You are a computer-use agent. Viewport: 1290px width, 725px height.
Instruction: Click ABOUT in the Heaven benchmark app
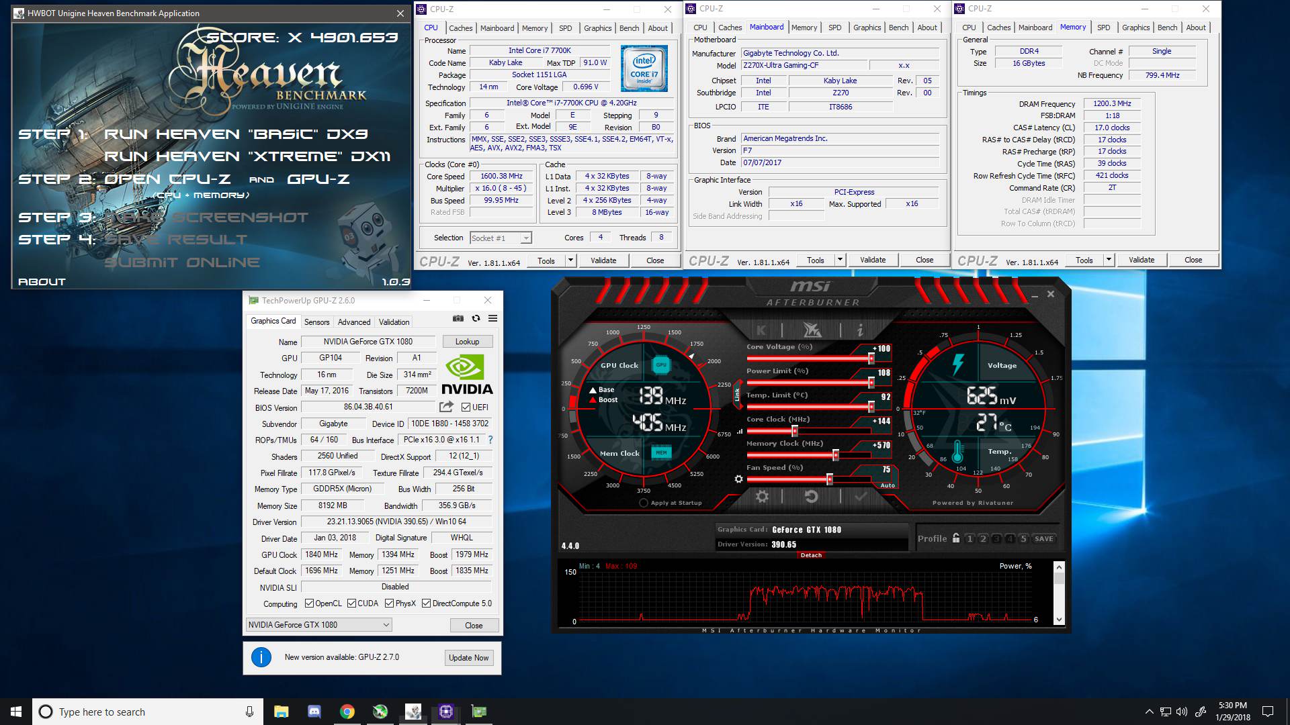coord(42,282)
